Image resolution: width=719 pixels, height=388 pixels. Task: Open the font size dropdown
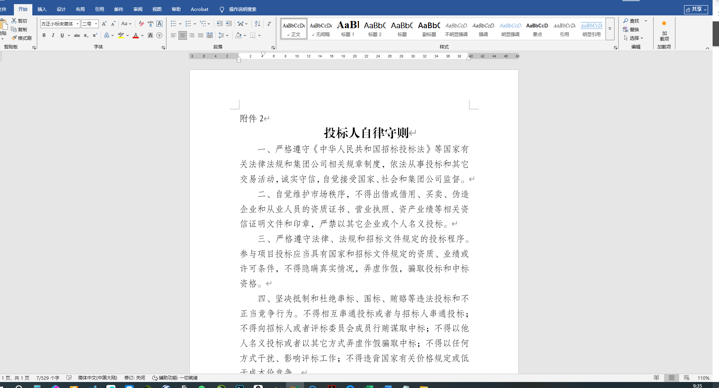click(96, 24)
